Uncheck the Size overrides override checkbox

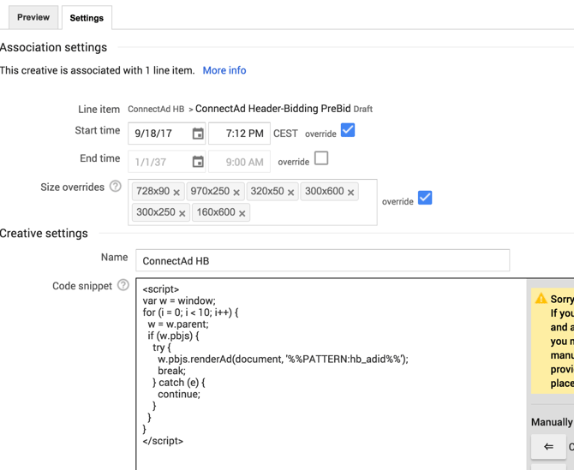(x=425, y=198)
